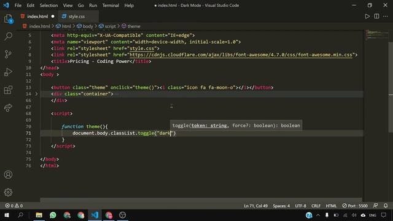Split the editor to the right
Viewport: 393px width, 221px height.
(376, 17)
